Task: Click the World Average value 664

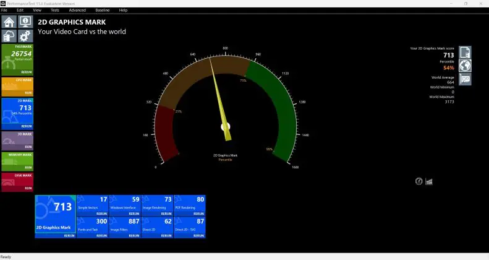Action: coord(451,82)
